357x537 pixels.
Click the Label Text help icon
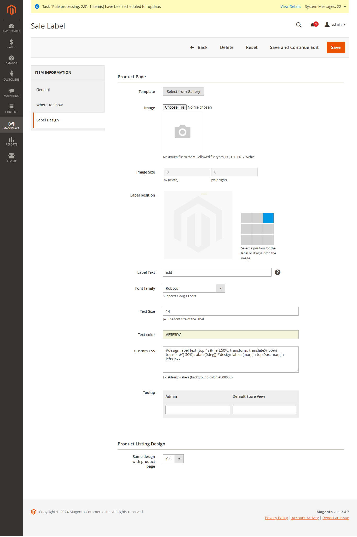point(278,272)
